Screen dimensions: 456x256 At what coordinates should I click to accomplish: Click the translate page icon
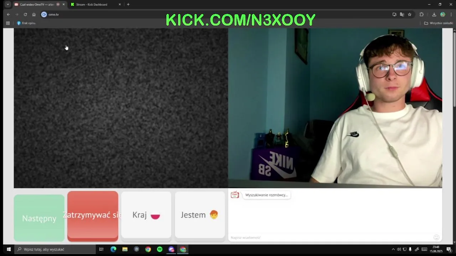402,15
